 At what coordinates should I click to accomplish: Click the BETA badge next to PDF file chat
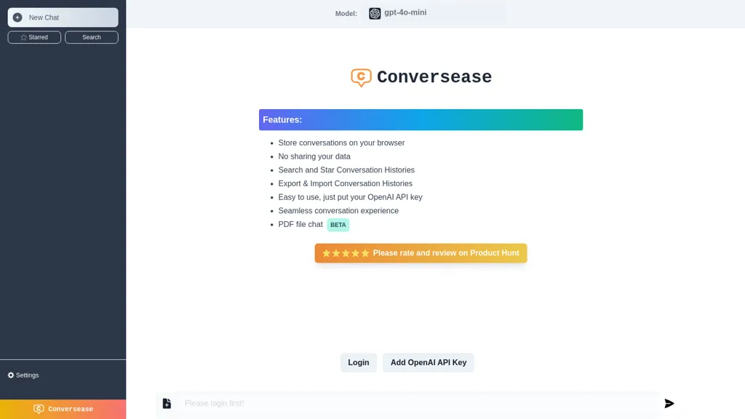[x=338, y=225]
